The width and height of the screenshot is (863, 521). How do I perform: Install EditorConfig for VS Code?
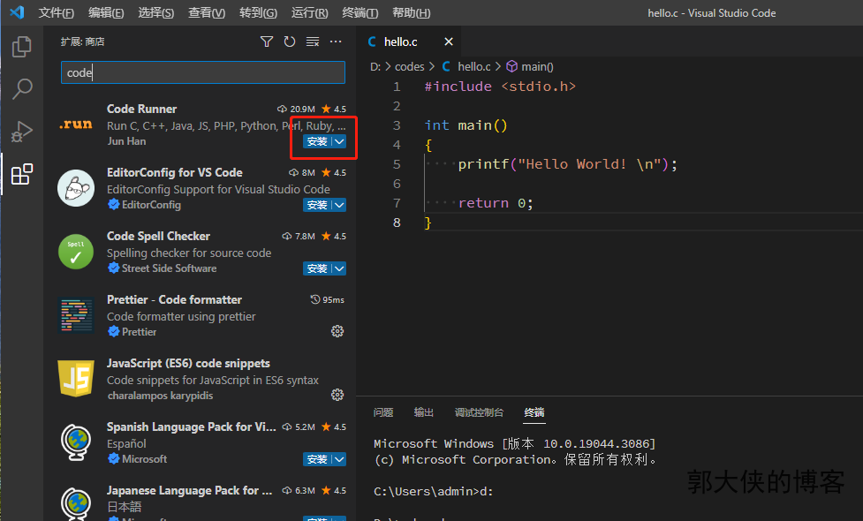click(317, 205)
